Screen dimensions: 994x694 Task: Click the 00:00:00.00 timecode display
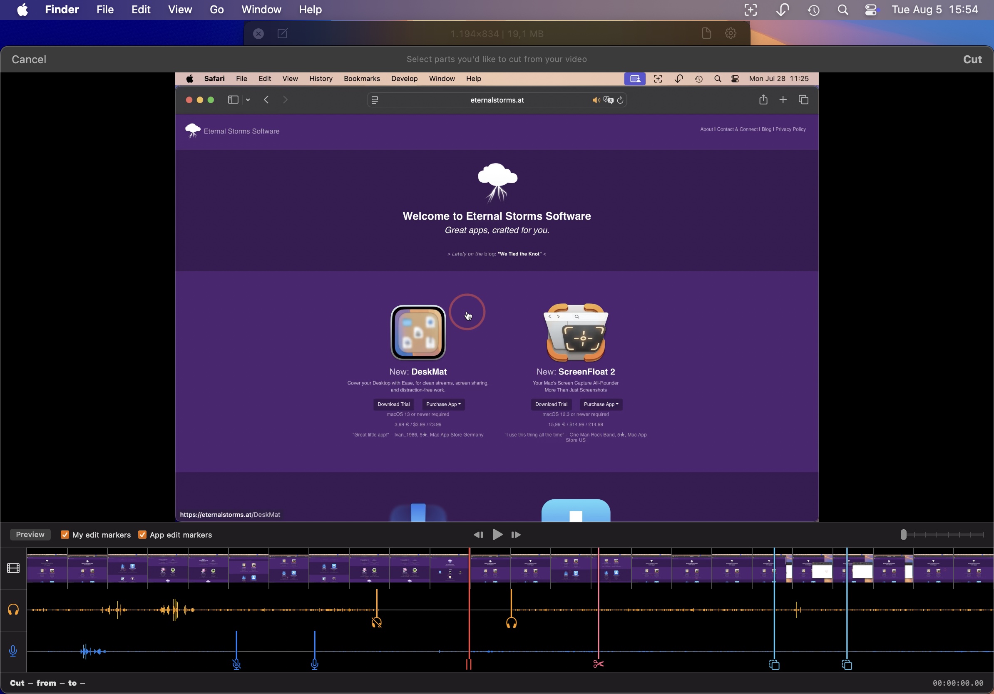(958, 683)
